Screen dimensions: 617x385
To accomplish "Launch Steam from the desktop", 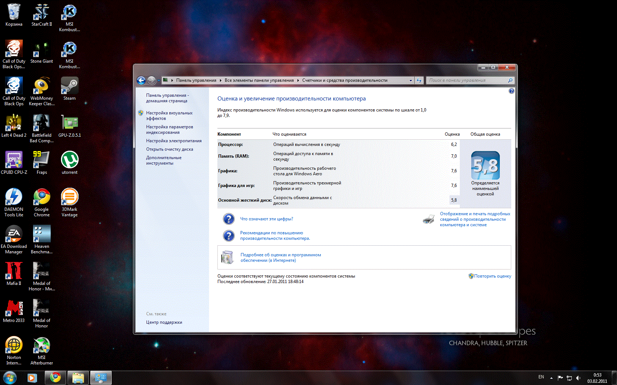I will coord(69,89).
